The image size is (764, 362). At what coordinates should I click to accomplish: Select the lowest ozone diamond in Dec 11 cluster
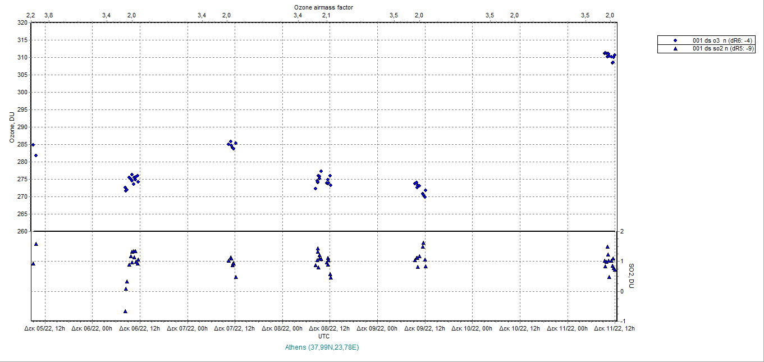pos(612,62)
